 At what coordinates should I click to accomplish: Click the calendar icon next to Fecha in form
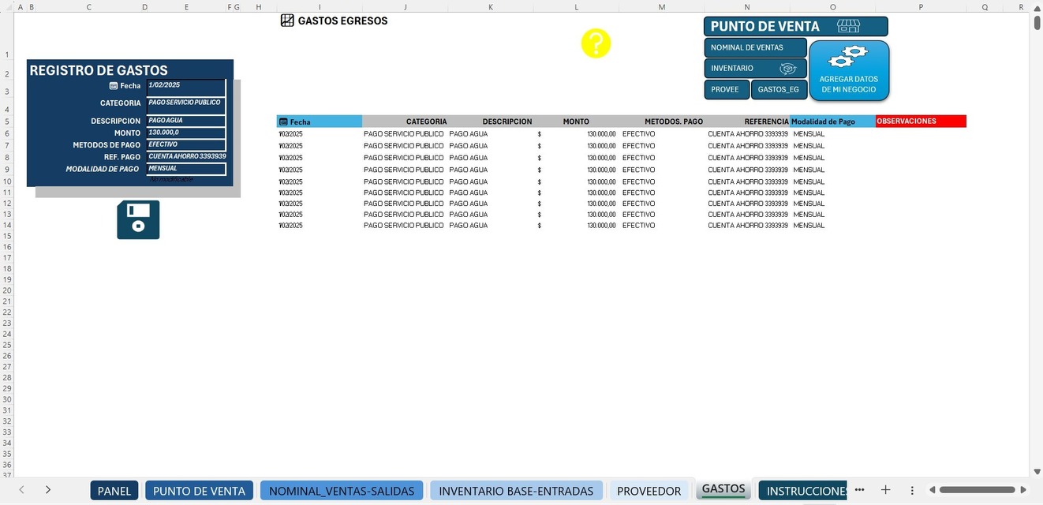114,86
